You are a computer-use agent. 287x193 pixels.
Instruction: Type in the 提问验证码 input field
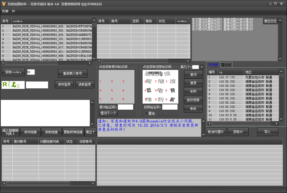[x=126, y=107]
